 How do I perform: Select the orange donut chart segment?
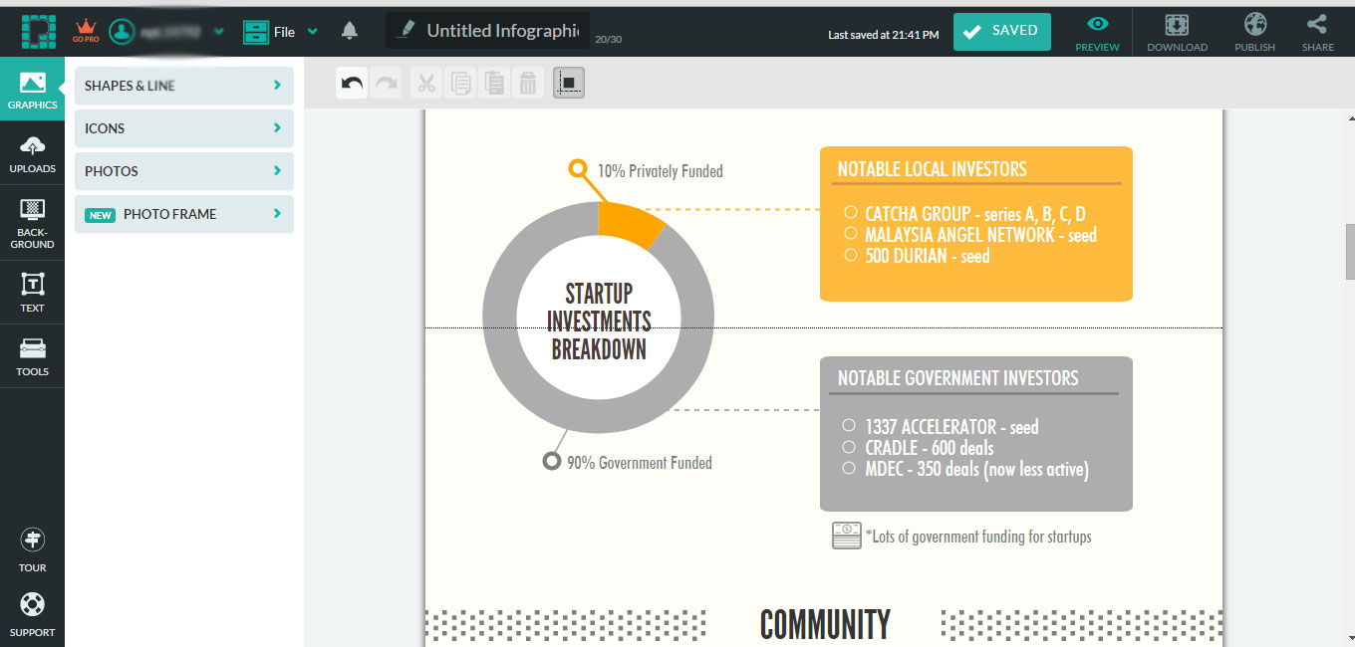pos(630,223)
